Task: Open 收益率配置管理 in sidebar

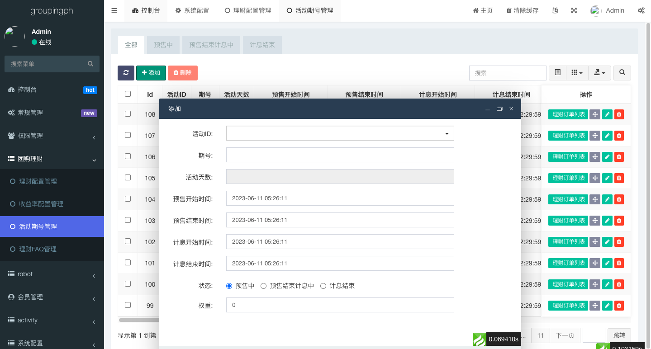Action: point(41,204)
